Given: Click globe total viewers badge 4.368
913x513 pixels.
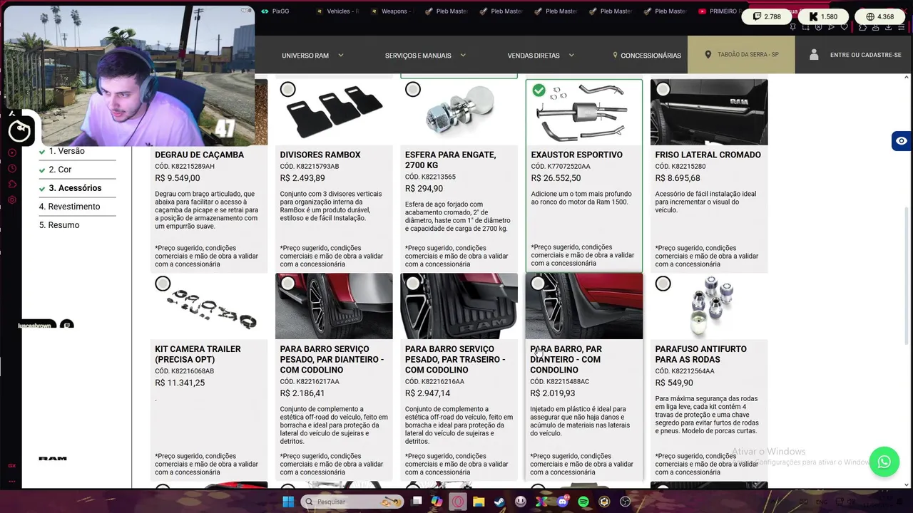Looking at the screenshot, I should [x=879, y=16].
